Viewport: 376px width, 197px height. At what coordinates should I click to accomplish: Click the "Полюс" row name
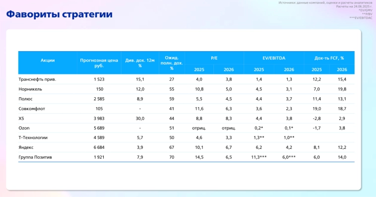(25, 99)
